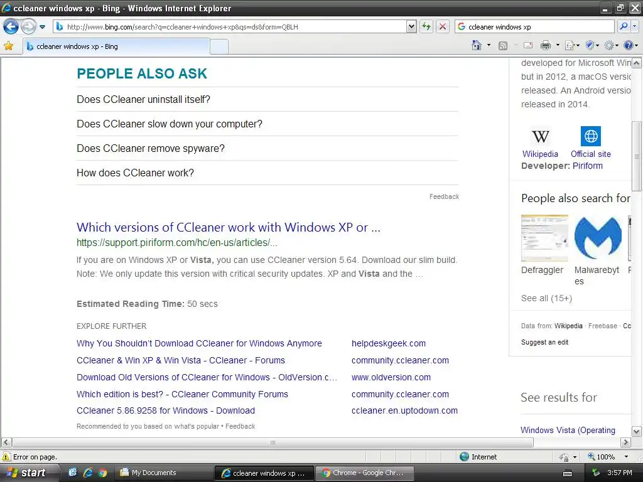The image size is (643, 482).
Task: Run search with the magnifier icon
Action: point(624,26)
